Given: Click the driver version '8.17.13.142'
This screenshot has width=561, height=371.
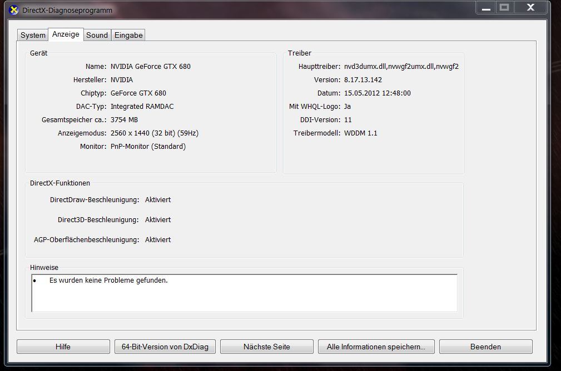Looking at the screenshot, I should click(x=363, y=80).
